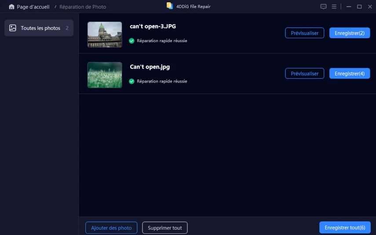Minimize the 4DDiG window
The height and width of the screenshot is (235, 376).
pyautogui.click(x=349, y=7)
